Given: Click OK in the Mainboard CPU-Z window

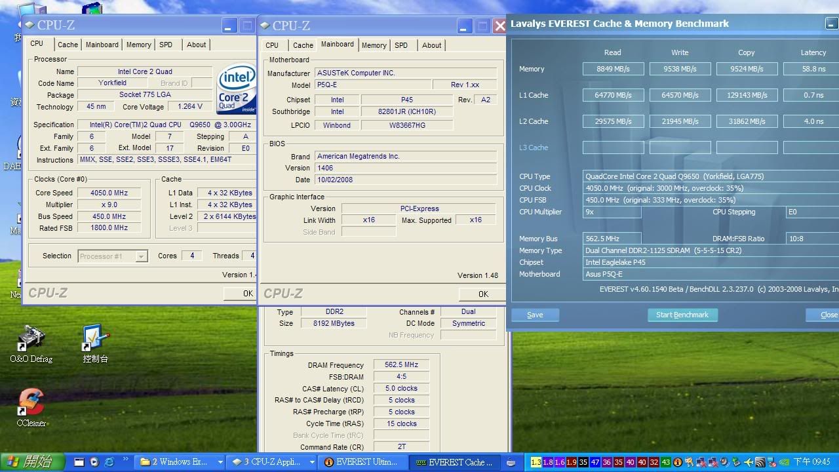Looking at the screenshot, I should coord(483,294).
